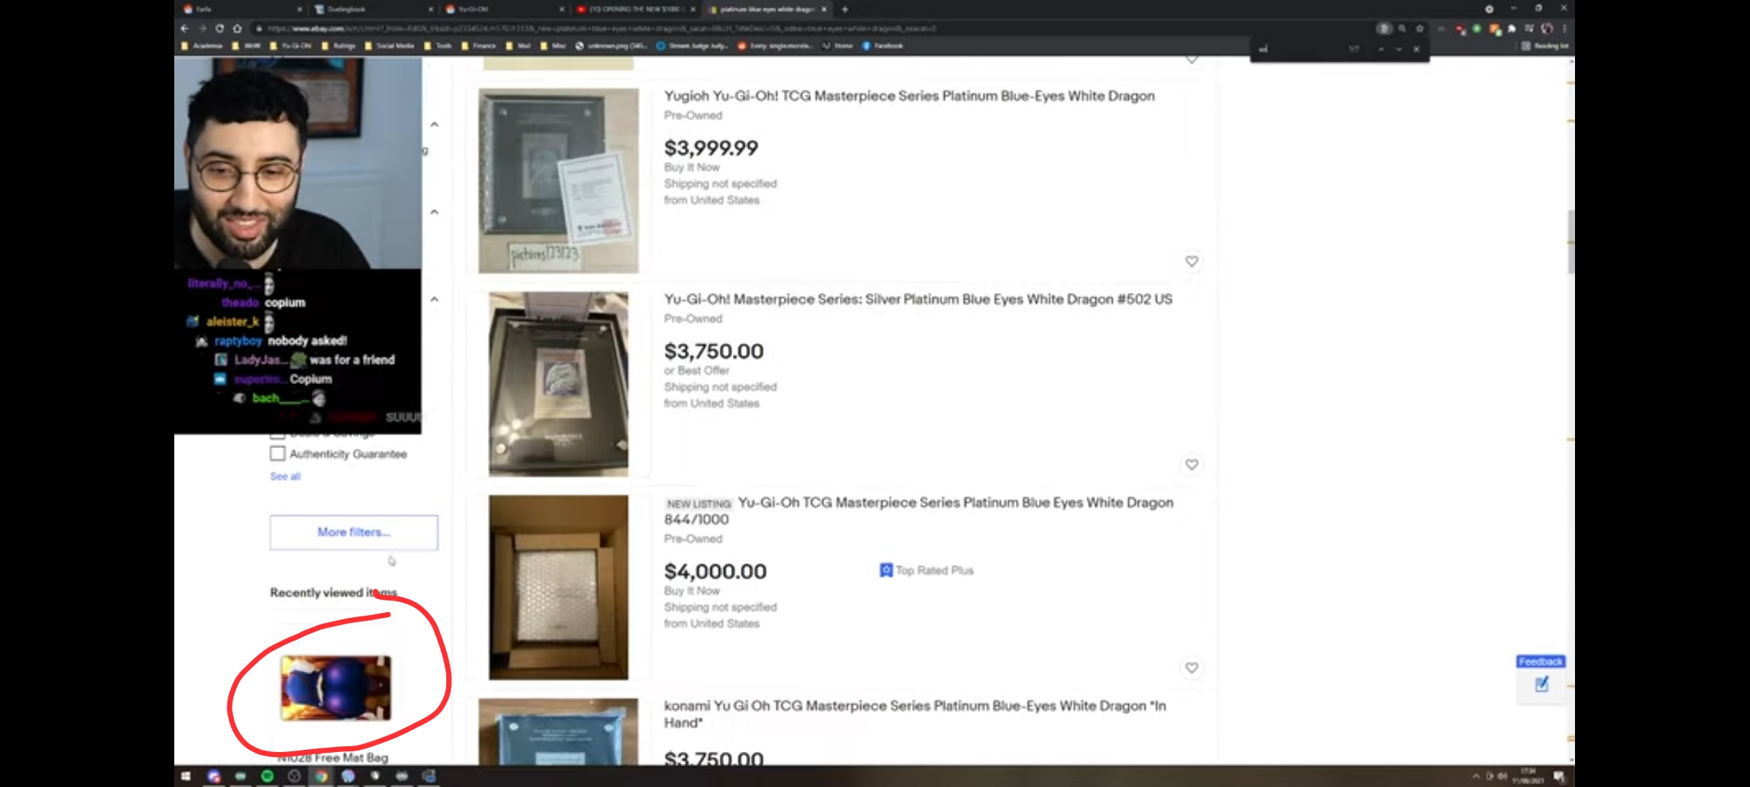Collapse the third sidebar filter chevron
Viewport: 1750px width, 787px height.
pyautogui.click(x=435, y=299)
